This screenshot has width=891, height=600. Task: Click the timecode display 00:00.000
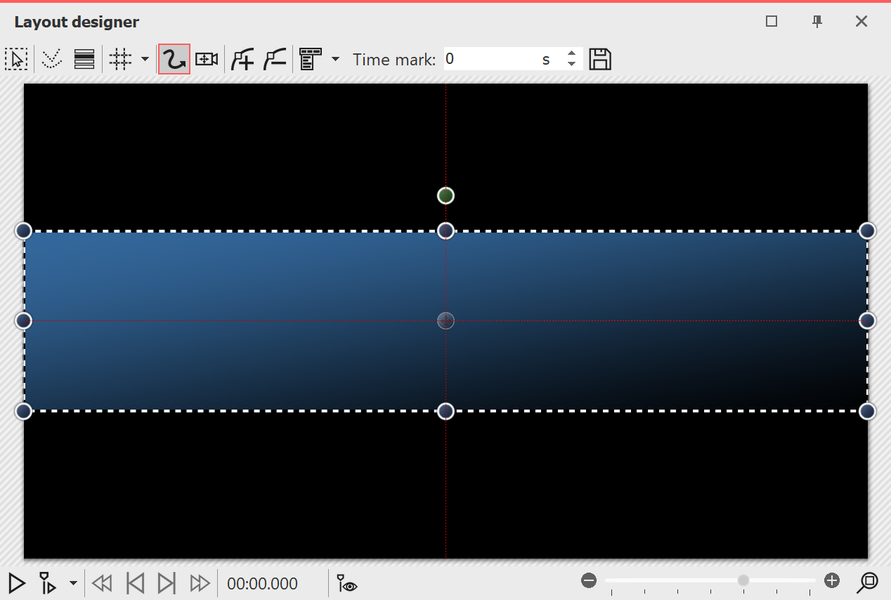tap(263, 583)
